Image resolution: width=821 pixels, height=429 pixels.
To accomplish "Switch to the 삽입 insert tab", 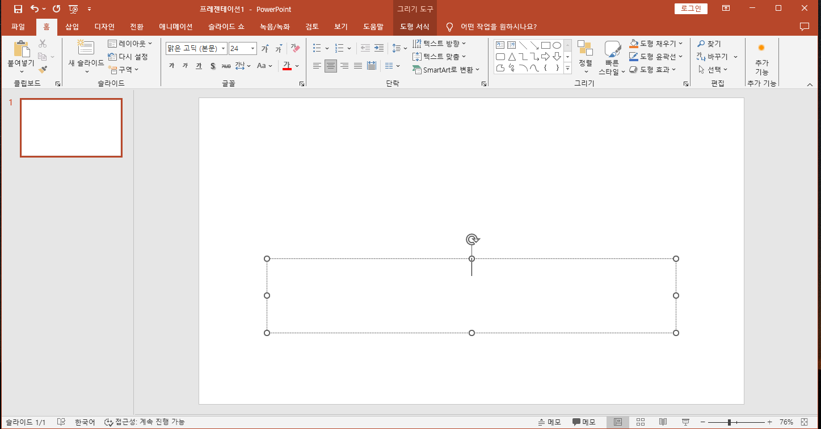I will [72, 27].
